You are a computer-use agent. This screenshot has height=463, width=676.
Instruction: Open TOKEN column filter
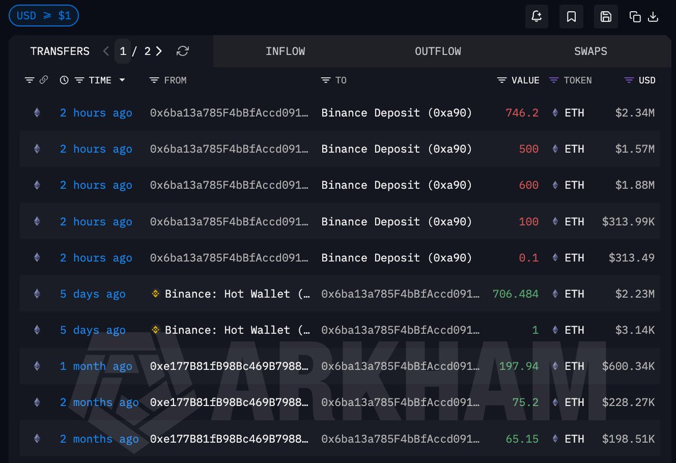click(x=554, y=81)
